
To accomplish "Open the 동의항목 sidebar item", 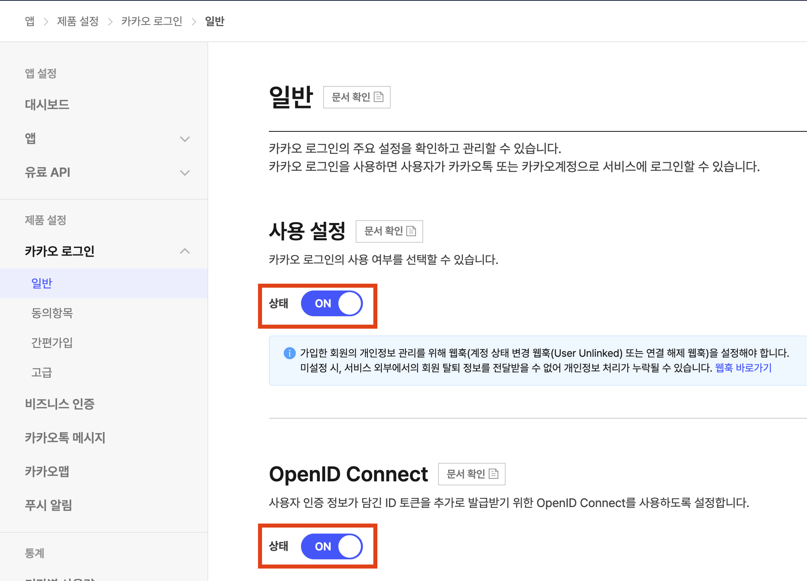I will 52,313.
